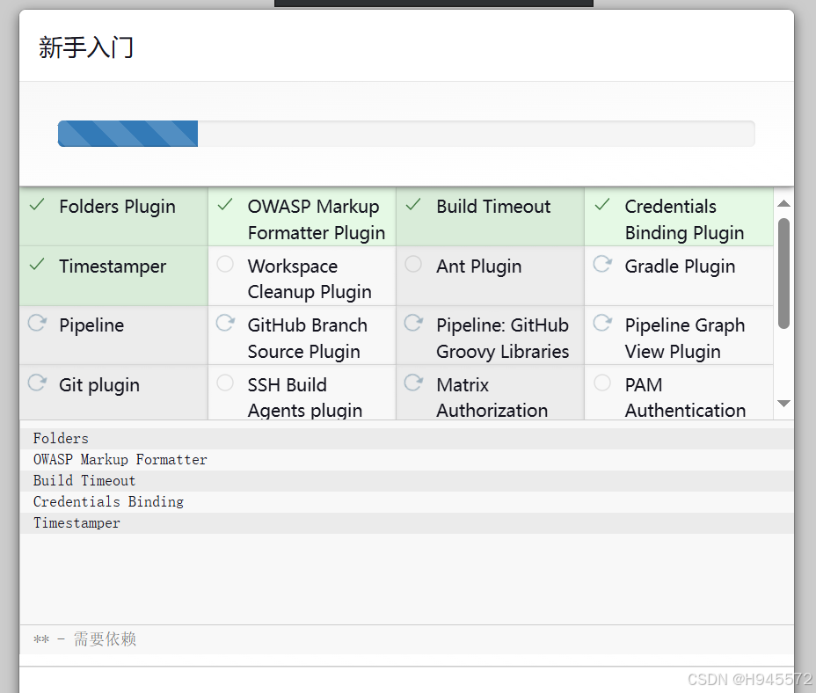Click the spinner icon for Pipeline Graph View Plugin
This screenshot has height=693, width=816.
pyautogui.click(x=602, y=323)
